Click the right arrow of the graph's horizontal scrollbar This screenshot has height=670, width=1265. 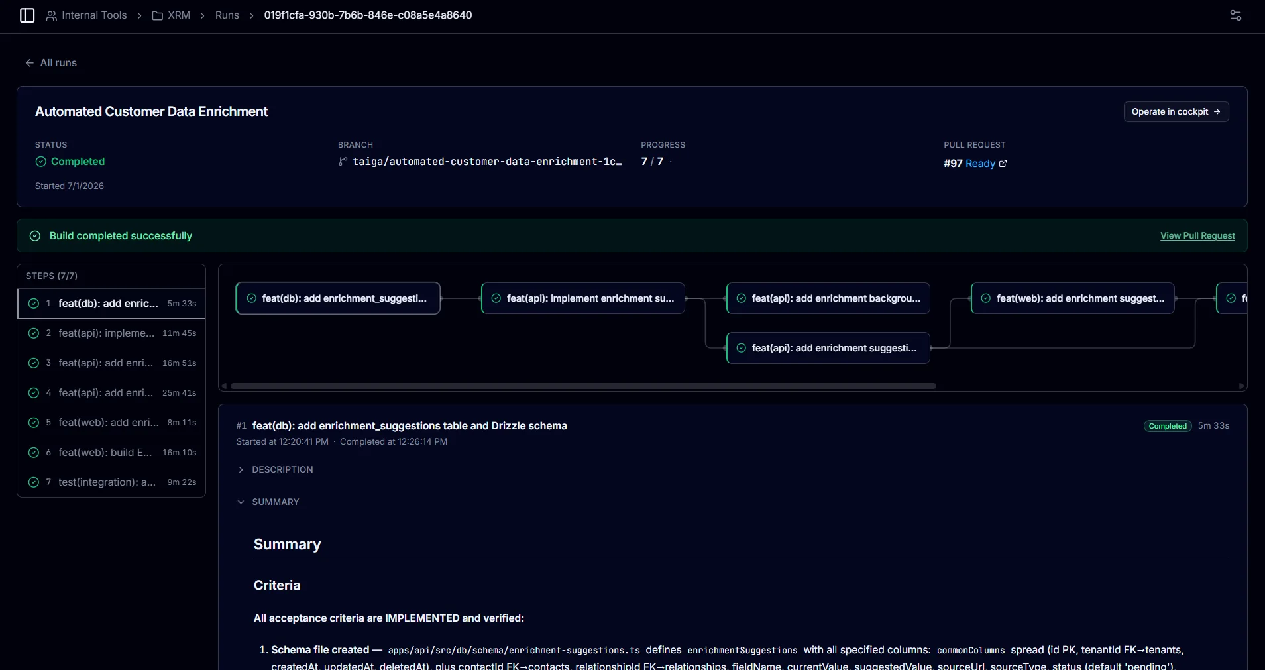(x=1241, y=386)
